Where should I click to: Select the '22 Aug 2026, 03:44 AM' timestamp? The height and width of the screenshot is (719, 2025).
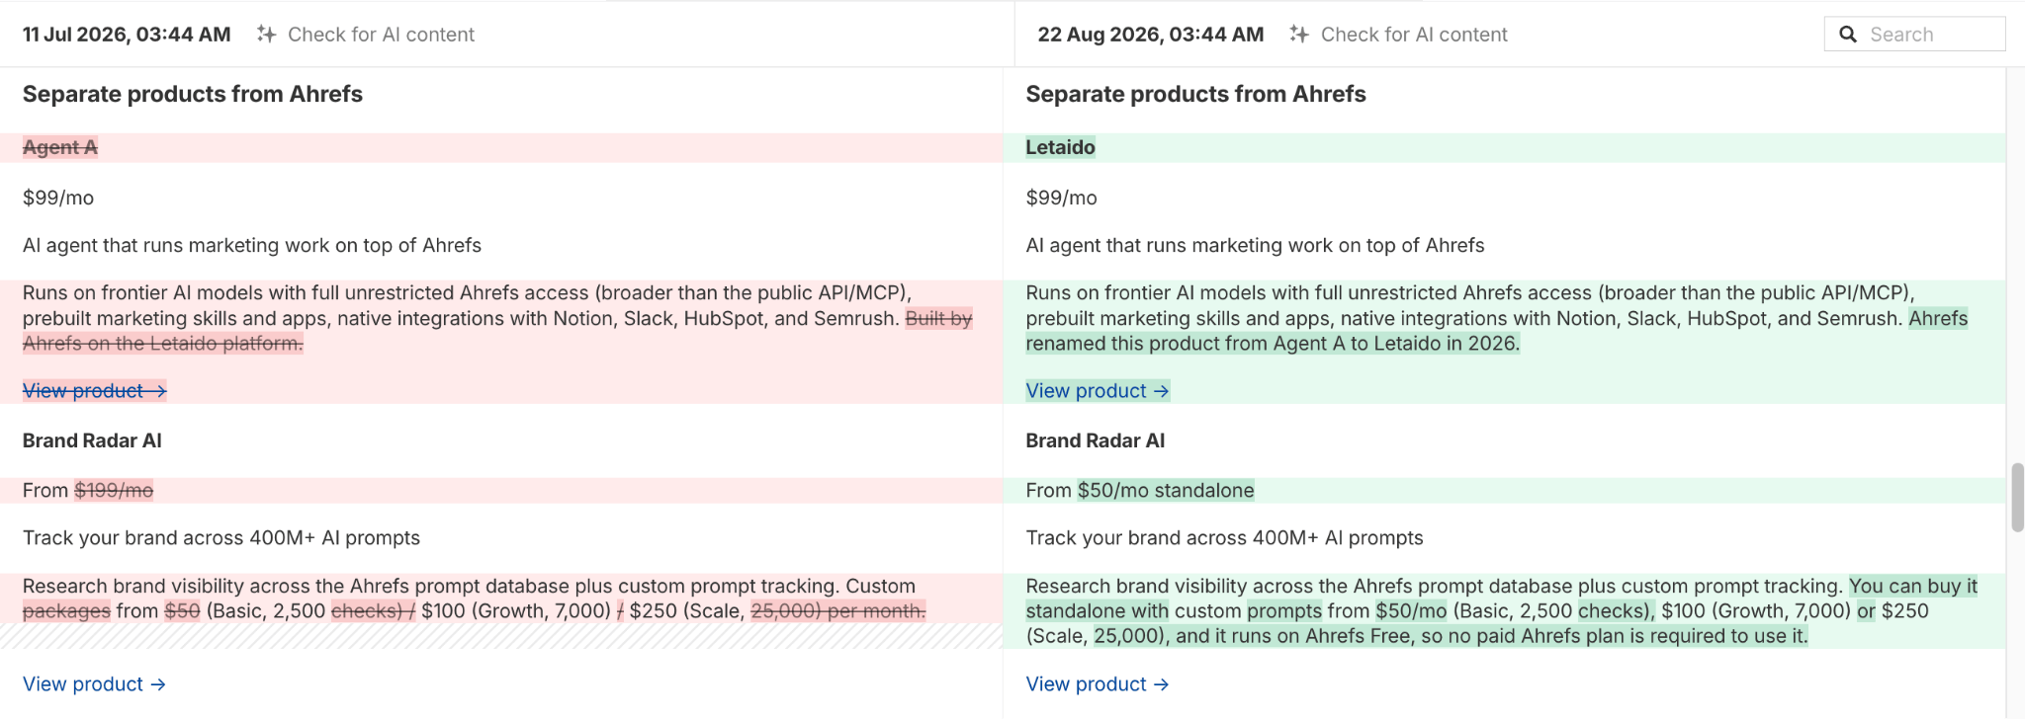[1150, 35]
